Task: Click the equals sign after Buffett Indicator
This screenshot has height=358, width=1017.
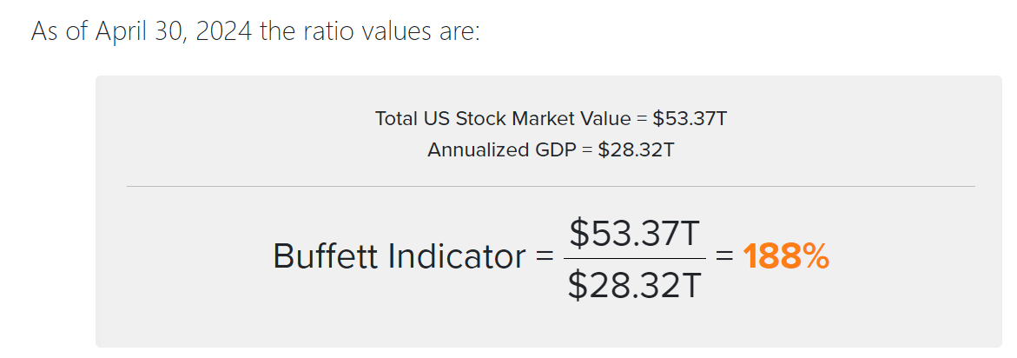Action: 545,257
